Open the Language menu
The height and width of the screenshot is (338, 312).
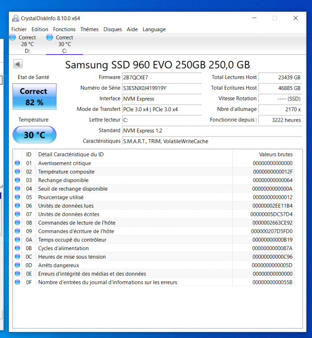click(154, 29)
